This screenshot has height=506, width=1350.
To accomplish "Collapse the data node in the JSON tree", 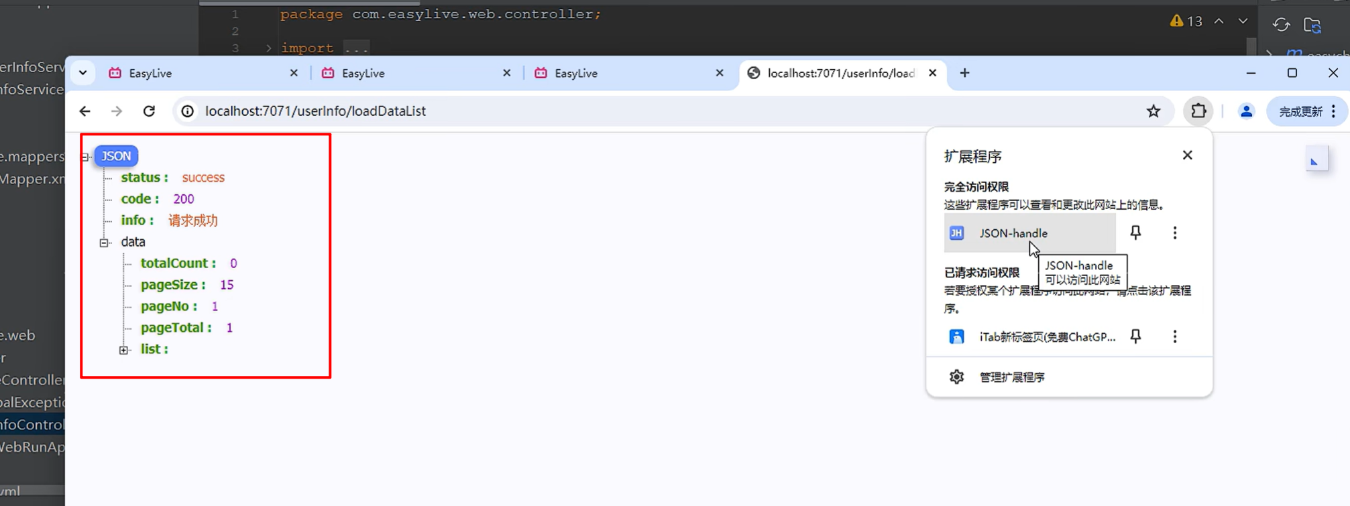I will [x=105, y=243].
